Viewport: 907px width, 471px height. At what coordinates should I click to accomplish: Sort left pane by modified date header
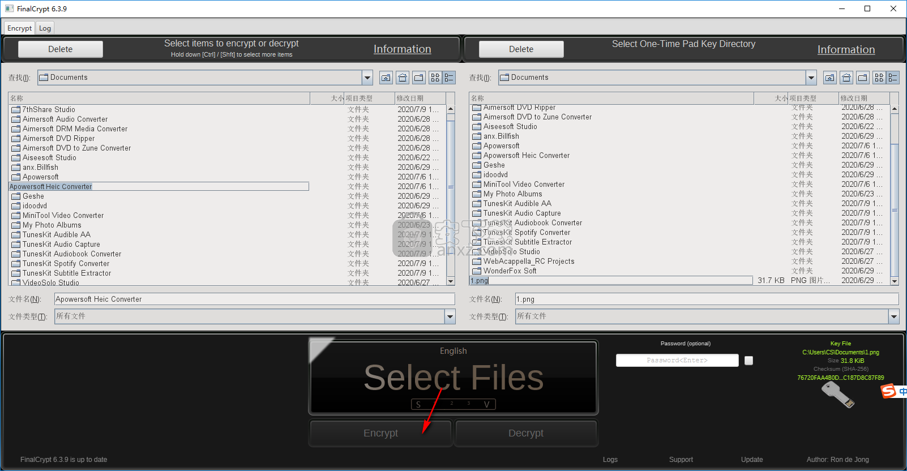tap(421, 99)
